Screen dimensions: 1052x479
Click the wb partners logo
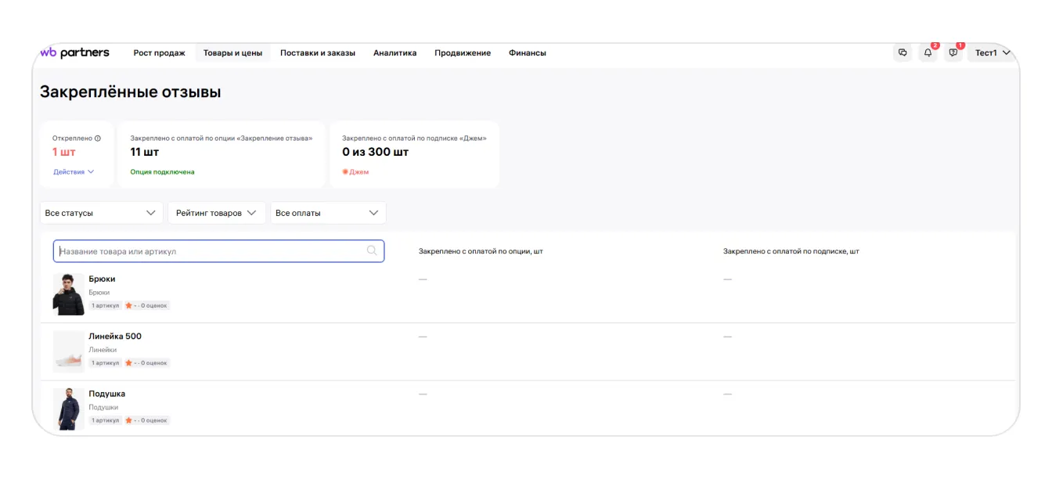[74, 52]
